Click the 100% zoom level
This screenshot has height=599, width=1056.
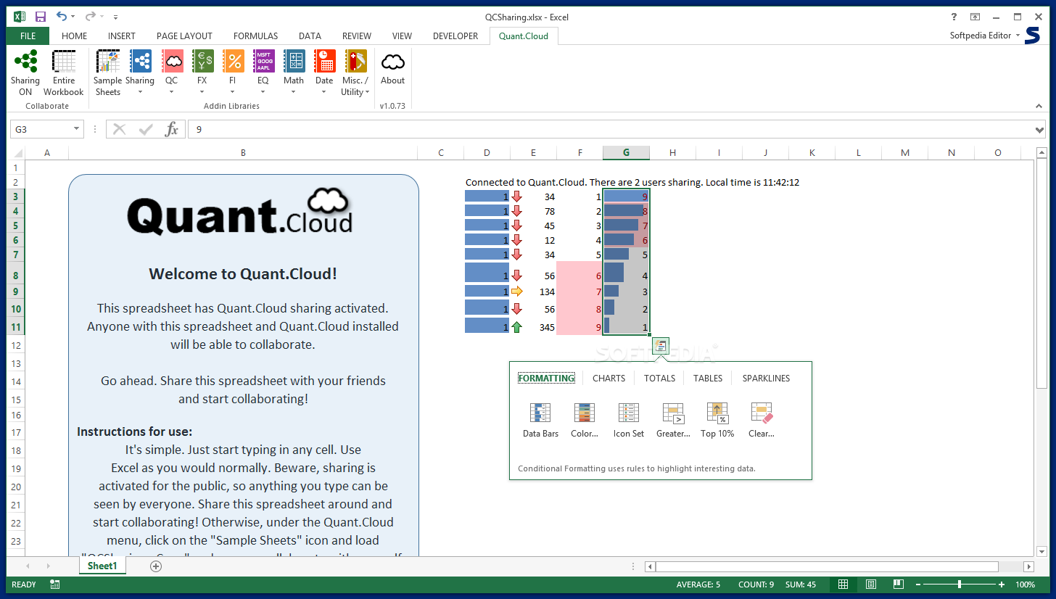(x=1025, y=584)
